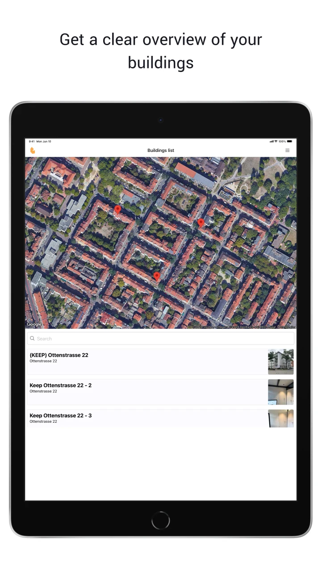View thumbnail of Keep Ottenstrasse 22 - 3
Viewport: 322px width, 572px height.
point(281,419)
